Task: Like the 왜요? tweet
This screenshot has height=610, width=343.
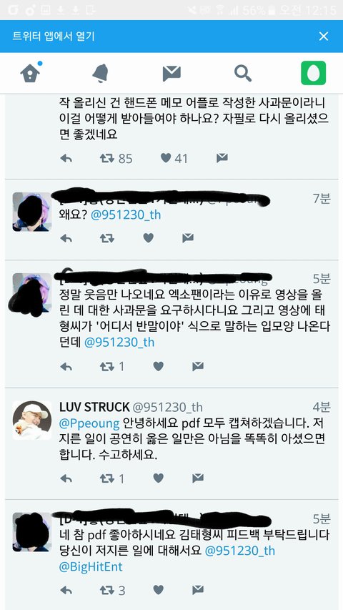Action: (148, 238)
